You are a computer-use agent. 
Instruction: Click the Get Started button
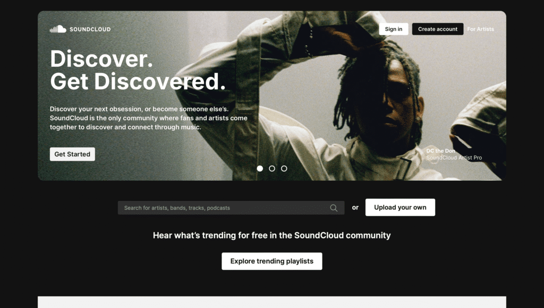[72, 154]
